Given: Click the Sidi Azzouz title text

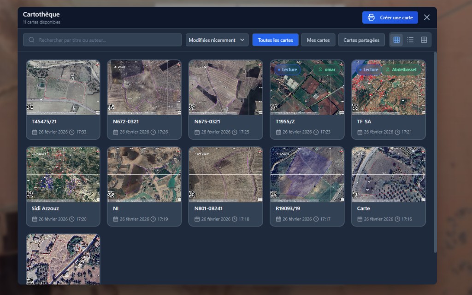Looking at the screenshot, I should 45,208.
